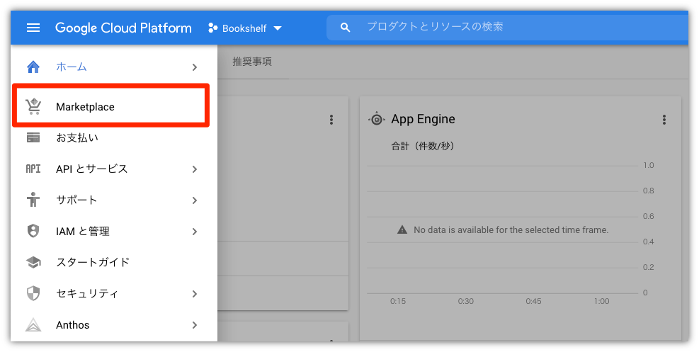This screenshot has width=699, height=352.
Task: Select セキュリティ menu item
Action: (114, 294)
